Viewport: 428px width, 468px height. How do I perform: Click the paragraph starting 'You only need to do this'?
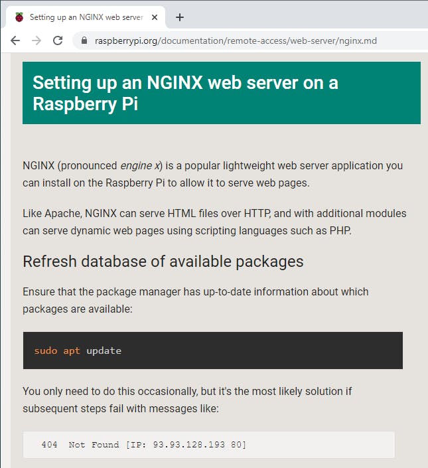tap(187, 400)
